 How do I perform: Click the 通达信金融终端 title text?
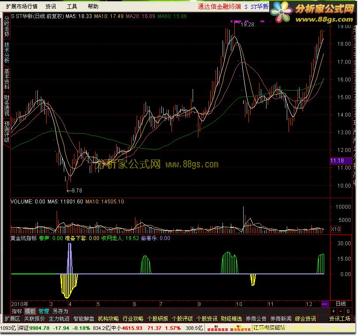click(219, 7)
